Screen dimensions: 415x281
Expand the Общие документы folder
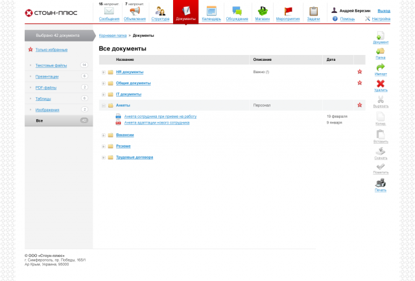pyautogui.click(x=104, y=84)
